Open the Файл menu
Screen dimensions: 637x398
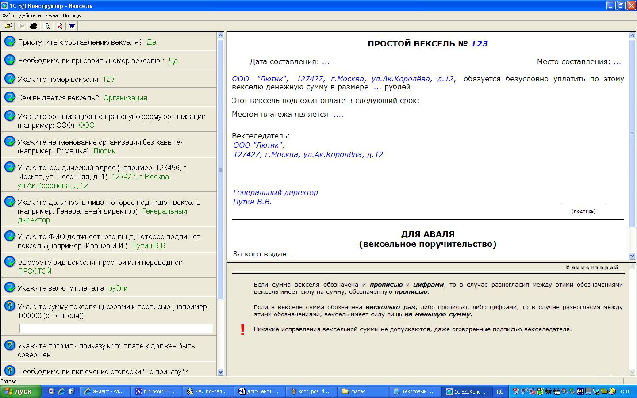point(8,15)
